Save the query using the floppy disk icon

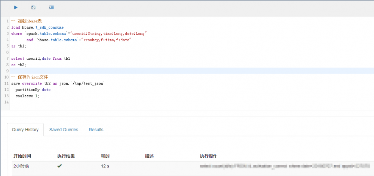[x=33, y=7]
